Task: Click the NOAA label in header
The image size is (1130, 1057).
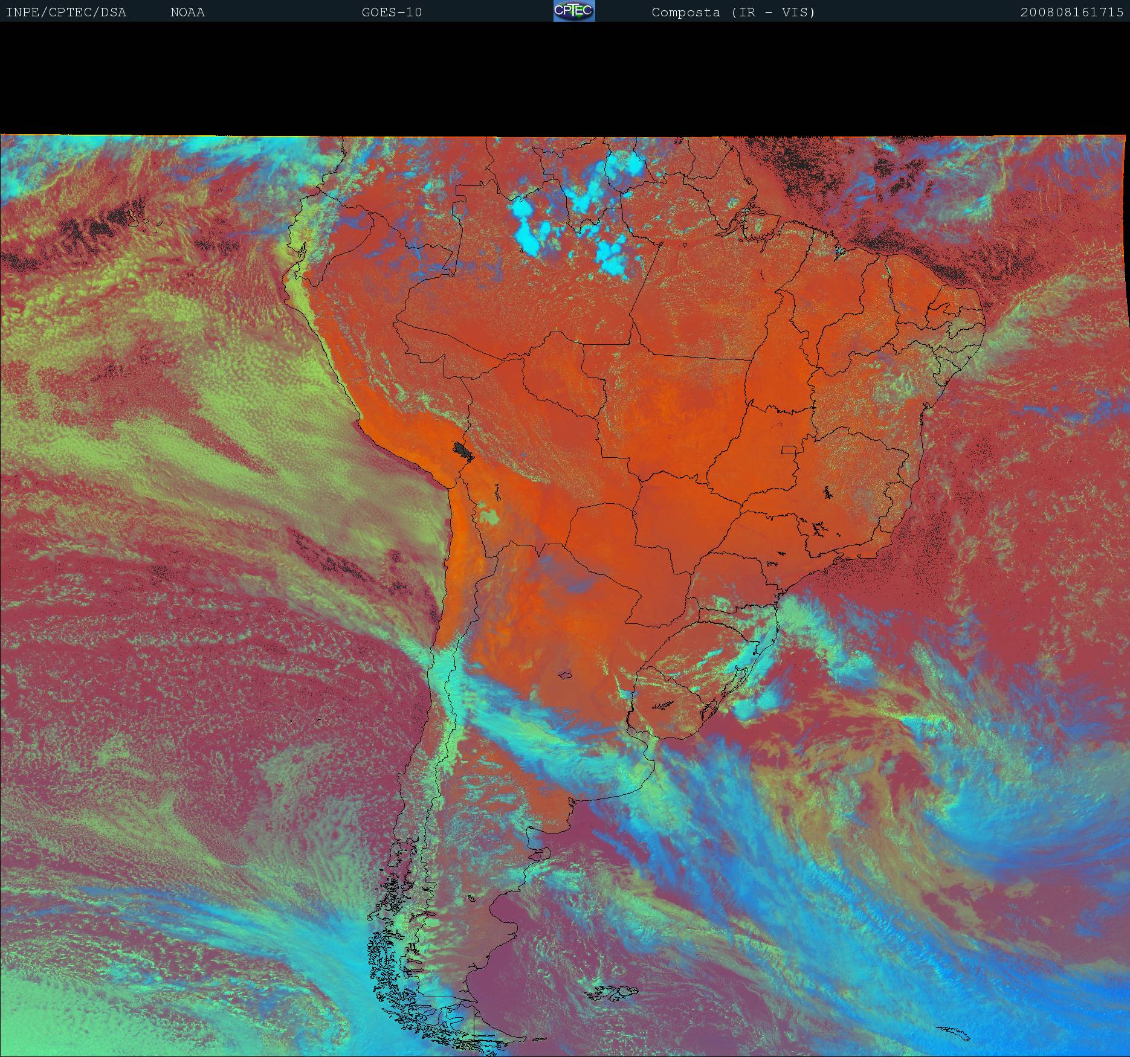Action: point(187,13)
